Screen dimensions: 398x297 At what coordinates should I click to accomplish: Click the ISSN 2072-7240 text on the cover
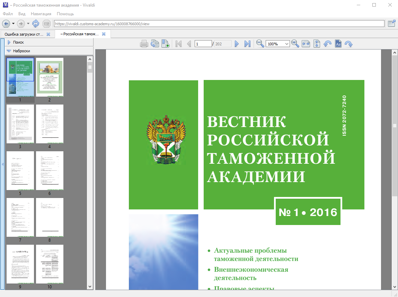coord(344,116)
